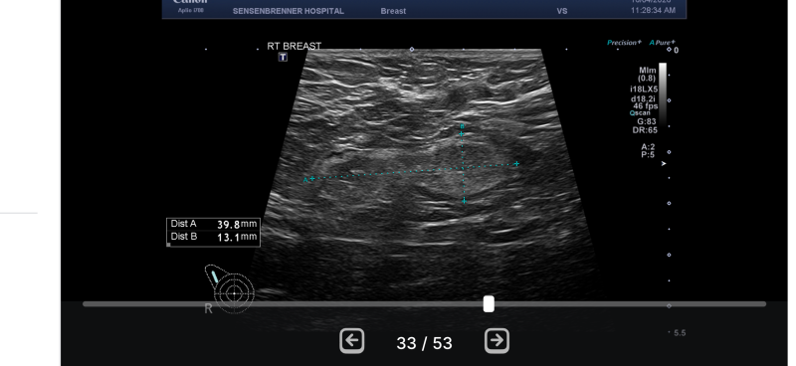Click the 46 fps frame rate text
The height and width of the screenshot is (366, 796).
[645, 106]
